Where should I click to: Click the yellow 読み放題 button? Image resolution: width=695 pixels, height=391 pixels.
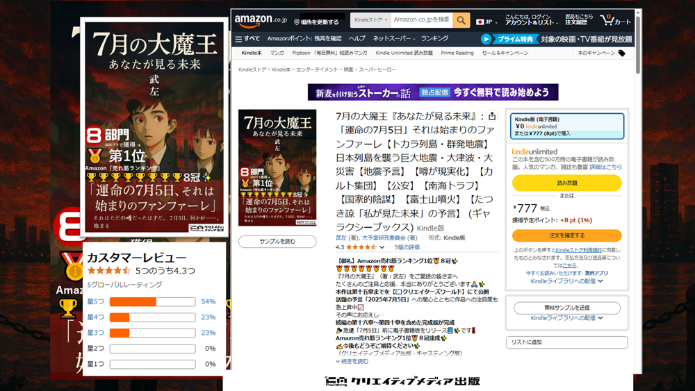click(x=567, y=183)
